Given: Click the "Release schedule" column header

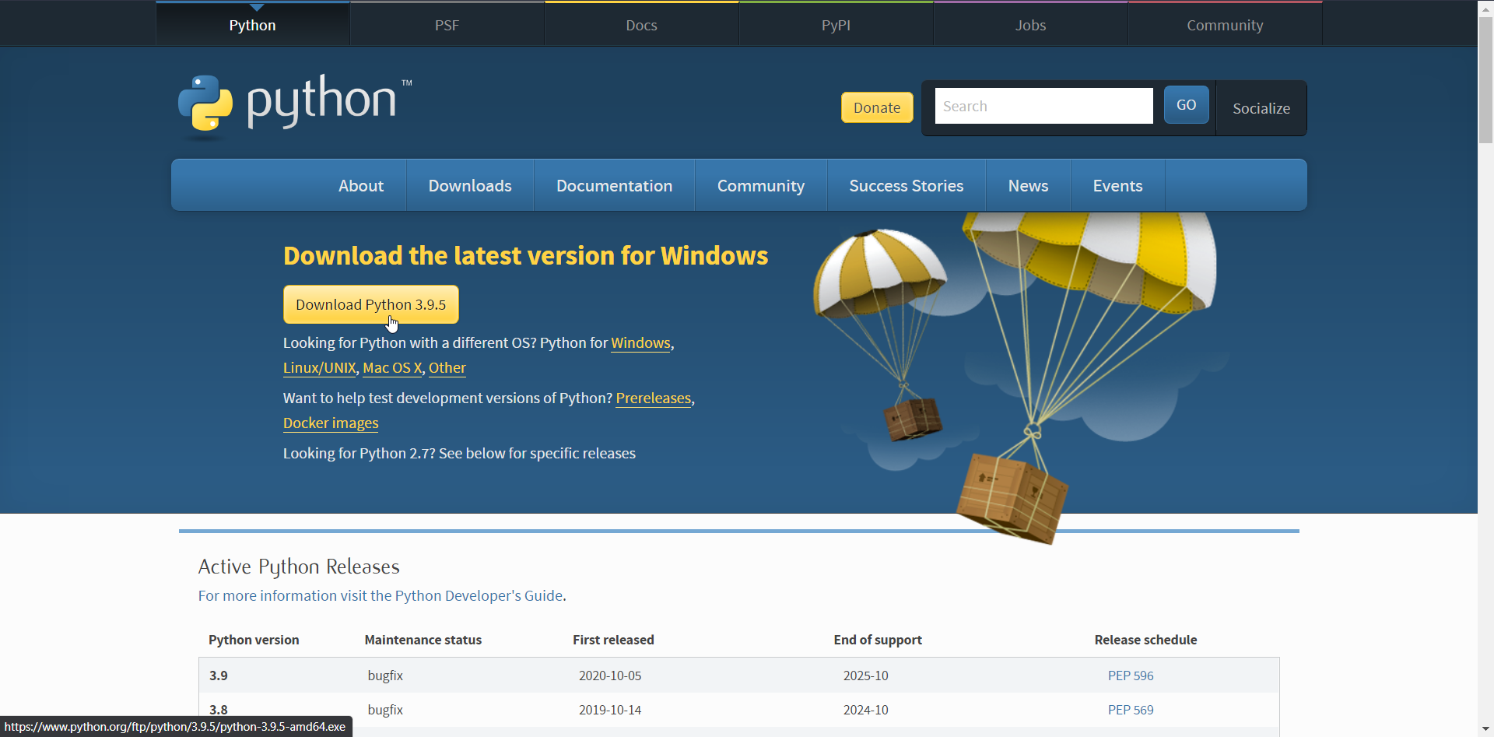Looking at the screenshot, I should tap(1145, 640).
